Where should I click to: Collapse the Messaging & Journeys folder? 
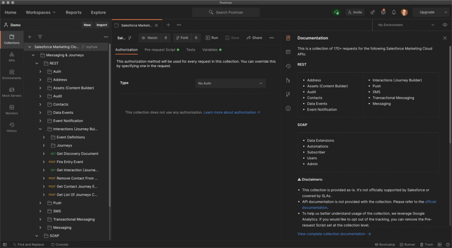point(33,55)
